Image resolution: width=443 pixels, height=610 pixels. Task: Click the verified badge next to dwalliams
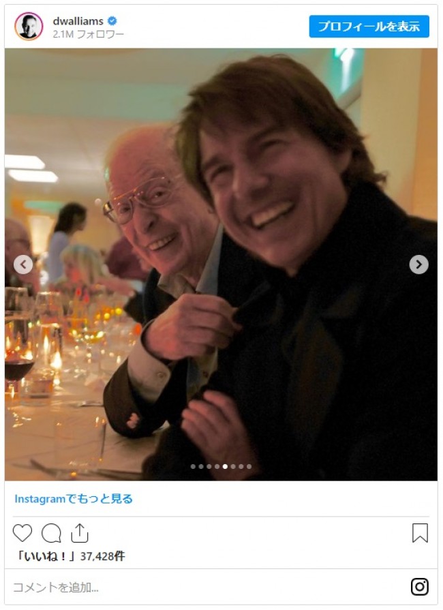112,20
